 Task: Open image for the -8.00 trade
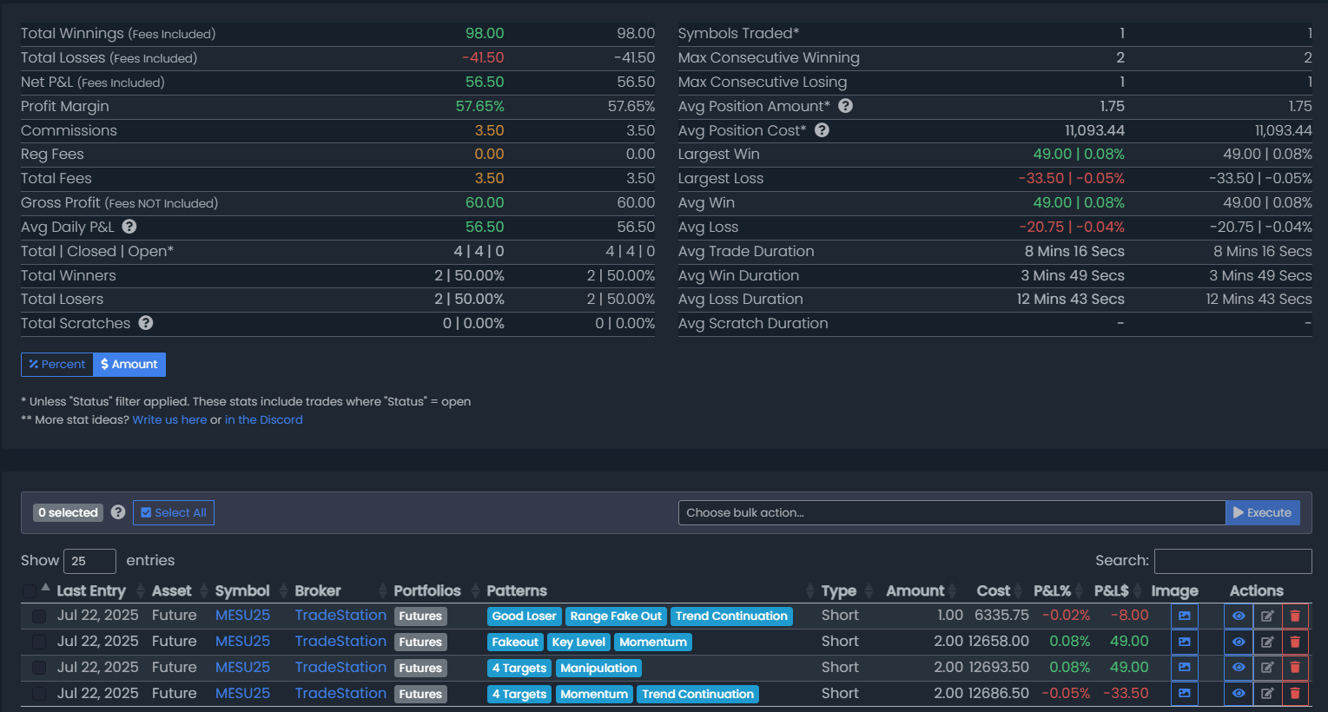(x=1184, y=616)
